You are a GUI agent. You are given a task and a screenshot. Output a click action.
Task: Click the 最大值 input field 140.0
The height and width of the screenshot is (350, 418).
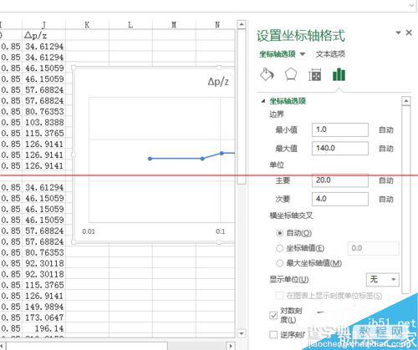(x=340, y=148)
